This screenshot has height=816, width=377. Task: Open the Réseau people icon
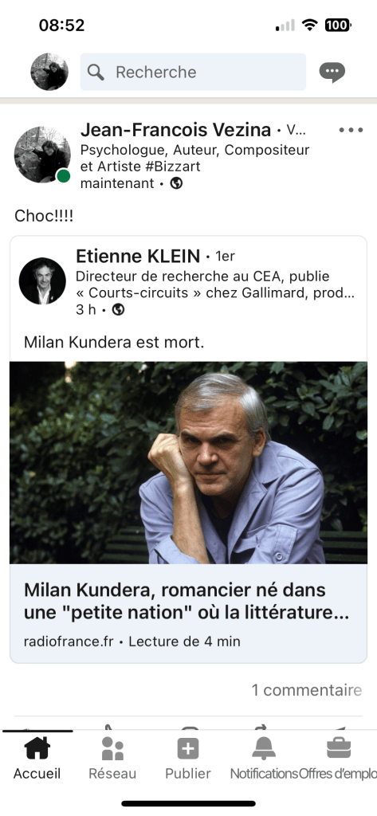112,749
